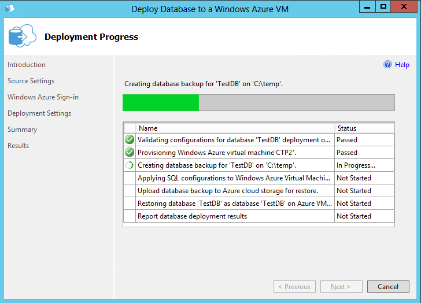Open the Windows Azure Sign-in page

pos(43,97)
